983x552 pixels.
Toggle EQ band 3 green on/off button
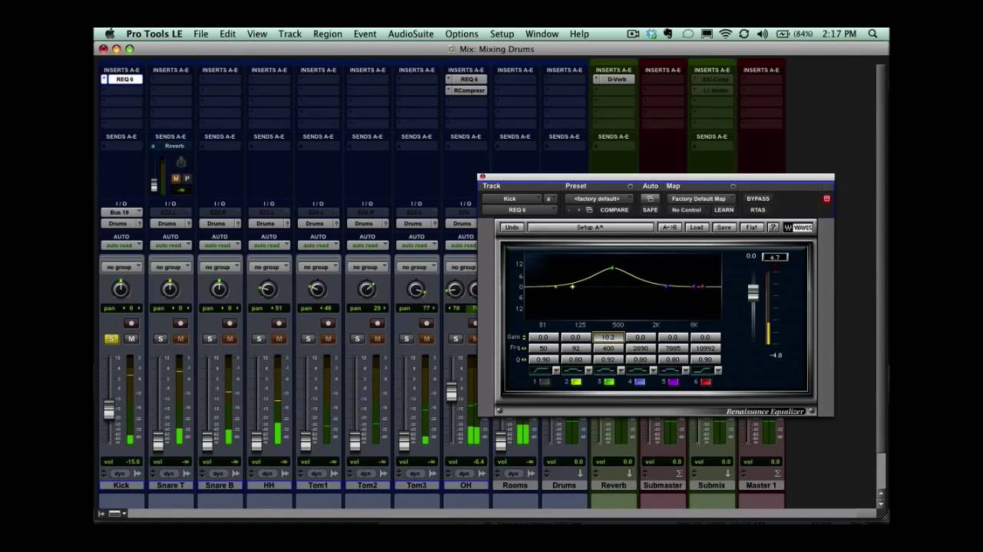608,382
